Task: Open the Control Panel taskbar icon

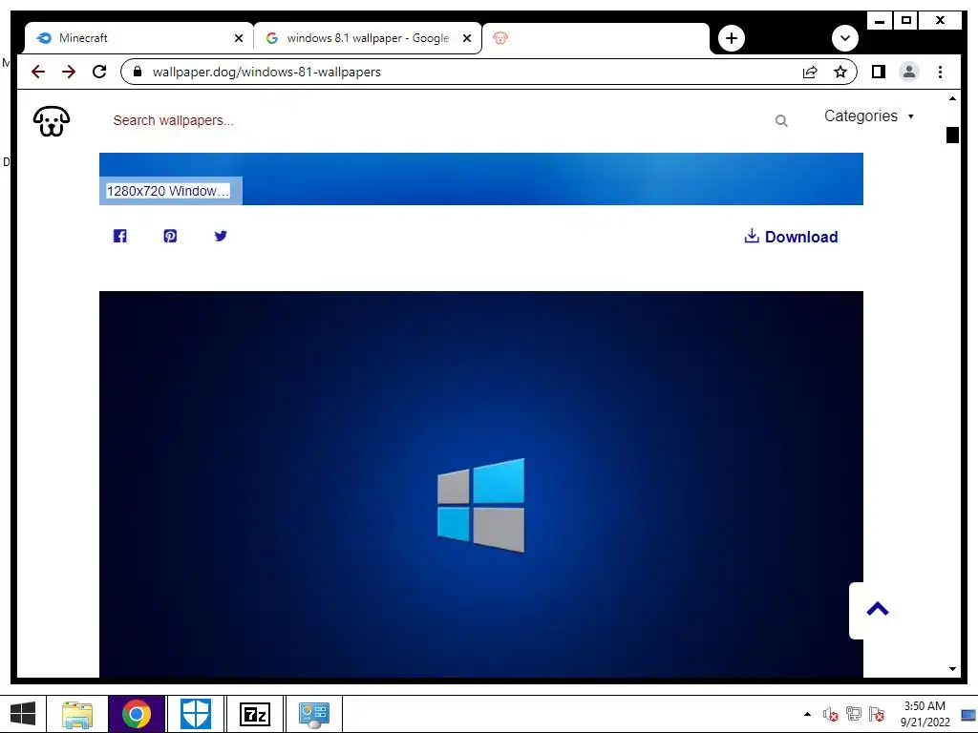Action: pyautogui.click(x=313, y=714)
